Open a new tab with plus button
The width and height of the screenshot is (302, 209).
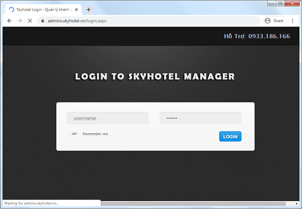89,10
